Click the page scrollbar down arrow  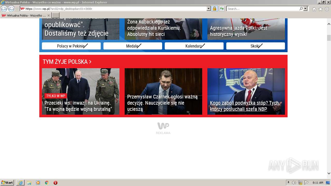tap(329, 173)
